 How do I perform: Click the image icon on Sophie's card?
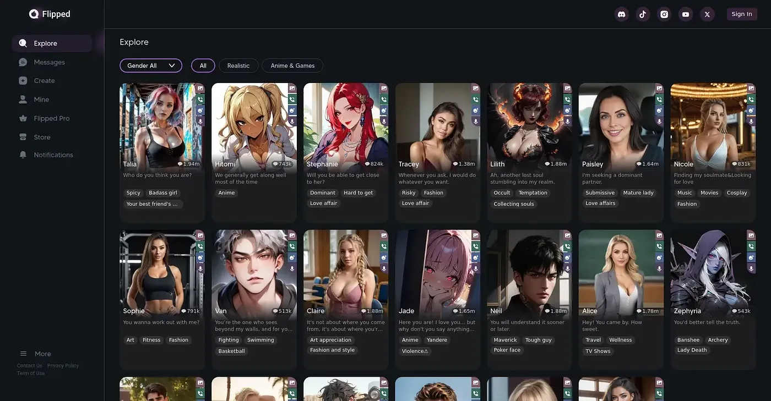tap(200, 235)
